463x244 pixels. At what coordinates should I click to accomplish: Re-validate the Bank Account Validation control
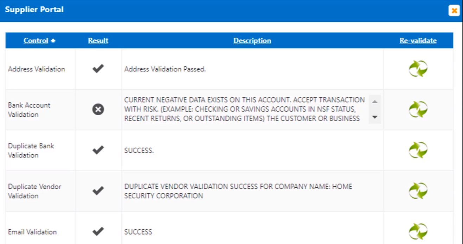point(418,109)
